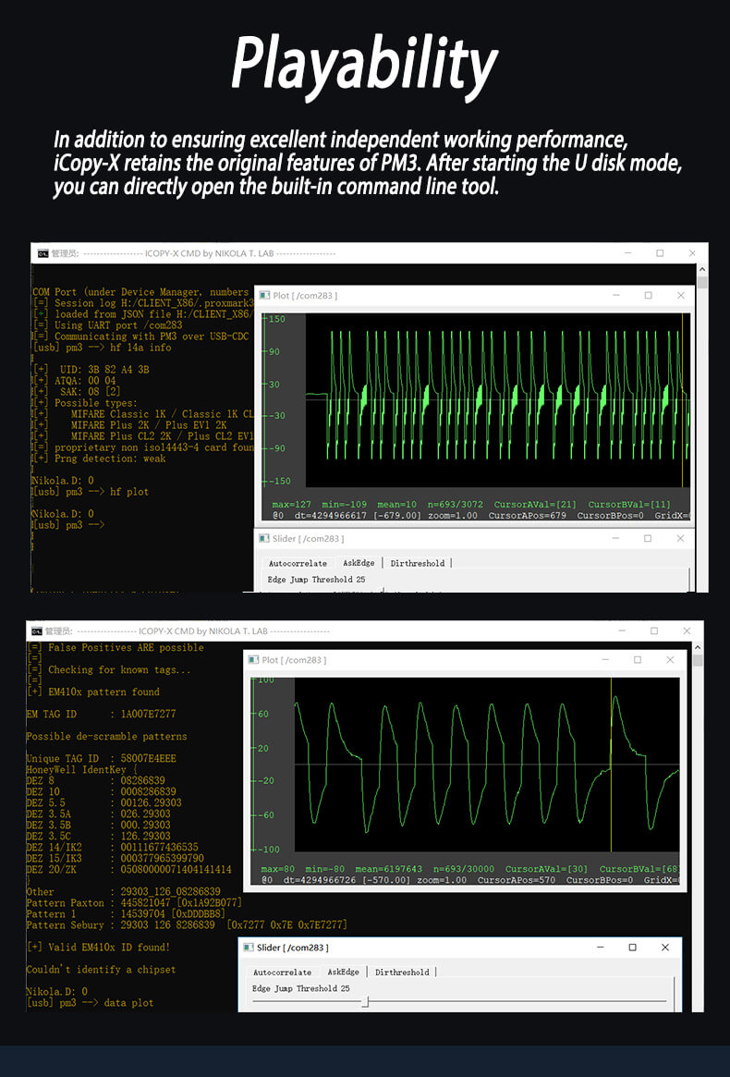Click the 'Unique TAG ID : 58007E4EEE' line
This screenshot has width=730, height=1077.
click(x=101, y=758)
